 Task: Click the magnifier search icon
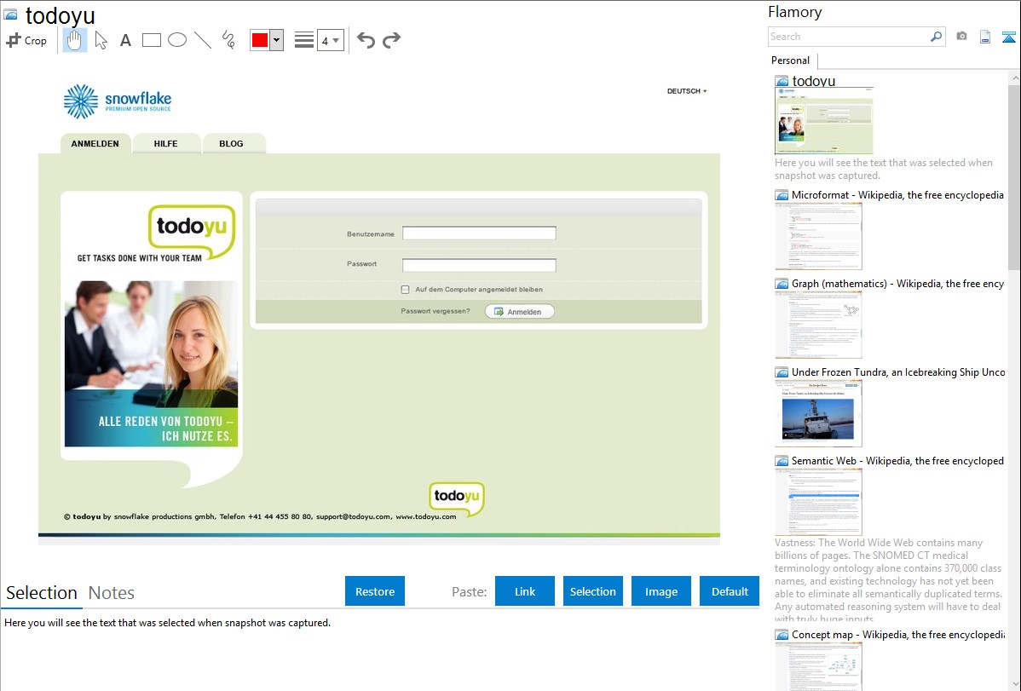click(x=937, y=37)
